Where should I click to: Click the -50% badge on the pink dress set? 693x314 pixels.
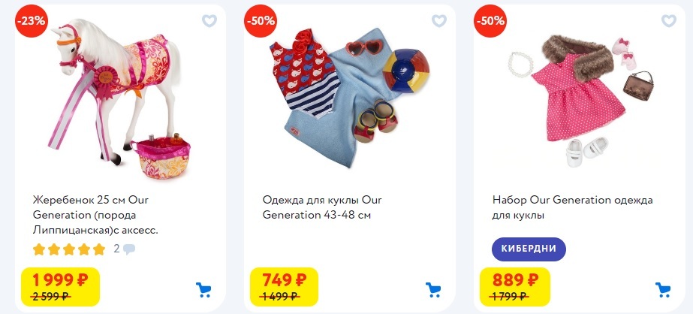pos(490,21)
